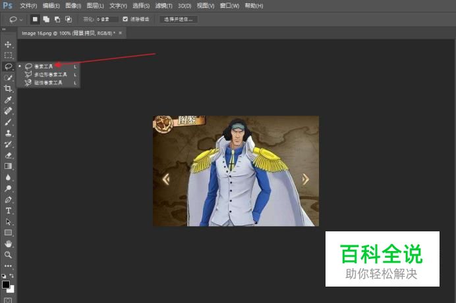456x303 pixels.
Task: Toggle Quick Mask mode
Action: point(8,300)
